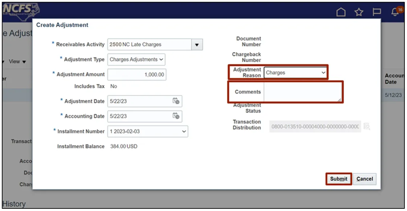The image size is (407, 211).
Task: Click the Chargeback Number label
Action: [x=246, y=57]
